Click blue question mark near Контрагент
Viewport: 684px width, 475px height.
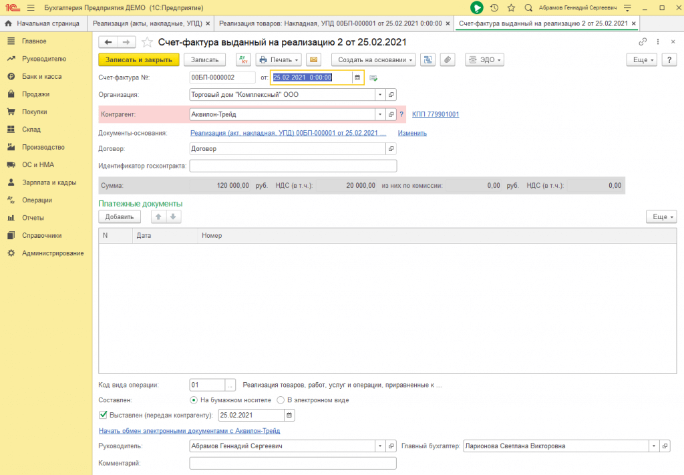pos(401,114)
